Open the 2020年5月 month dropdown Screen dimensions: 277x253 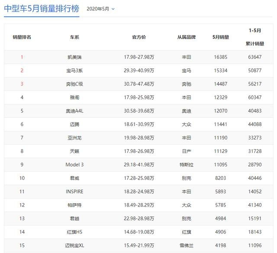click(x=100, y=9)
